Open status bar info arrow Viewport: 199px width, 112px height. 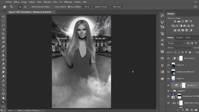click(x=44, y=111)
